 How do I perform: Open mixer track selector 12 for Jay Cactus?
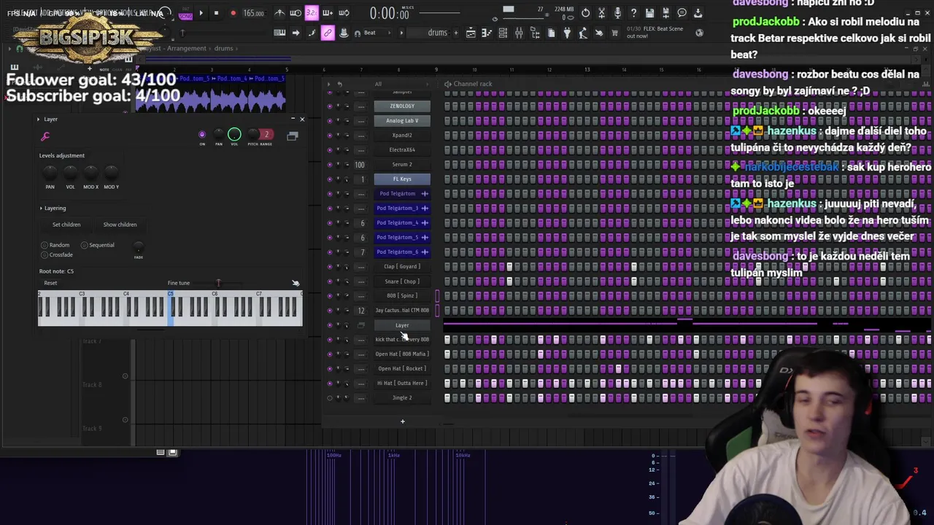[360, 310]
